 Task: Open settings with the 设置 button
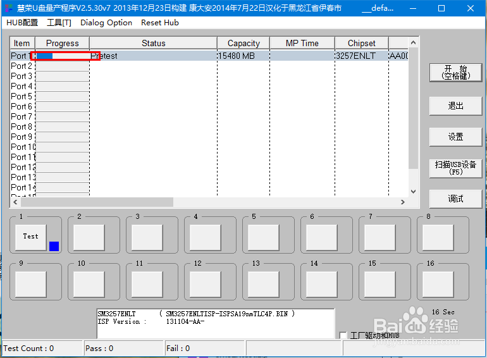coord(455,137)
